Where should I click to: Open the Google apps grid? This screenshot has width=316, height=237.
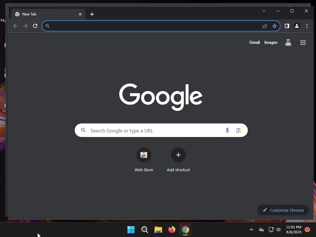tap(303, 43)
